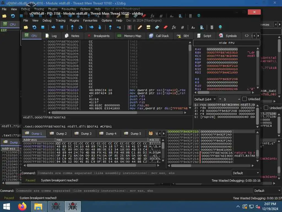Screen dimensions: 282x212
Task: Show bookmarks red icon in x64dbg toolbar
Action: (x=166, y=27)
